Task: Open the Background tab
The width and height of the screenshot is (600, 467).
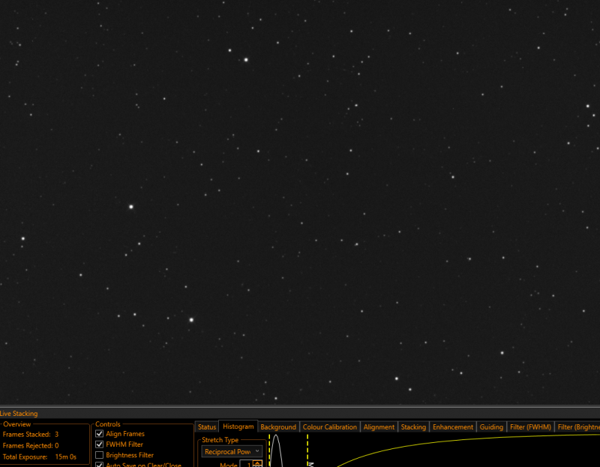Action: 278,426
